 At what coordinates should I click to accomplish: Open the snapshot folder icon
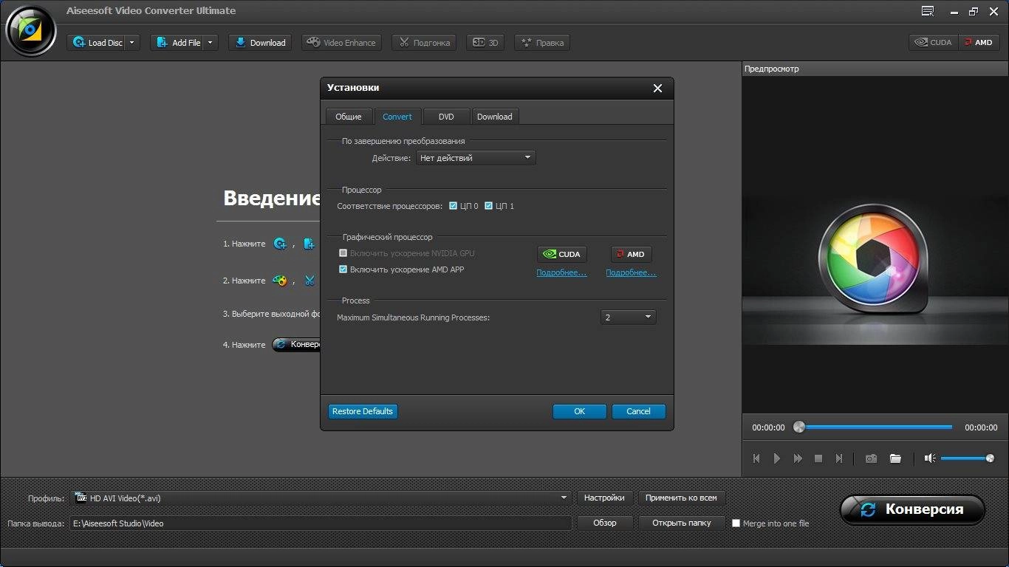click(895, 458)
